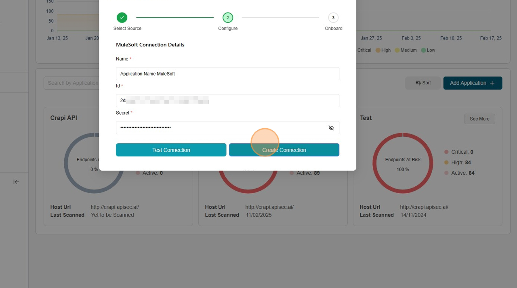The height and width of the screenshot is (288, 517).
Task: Collapse the sidebar with arrow icon
Action: click(x=16, y=182)
